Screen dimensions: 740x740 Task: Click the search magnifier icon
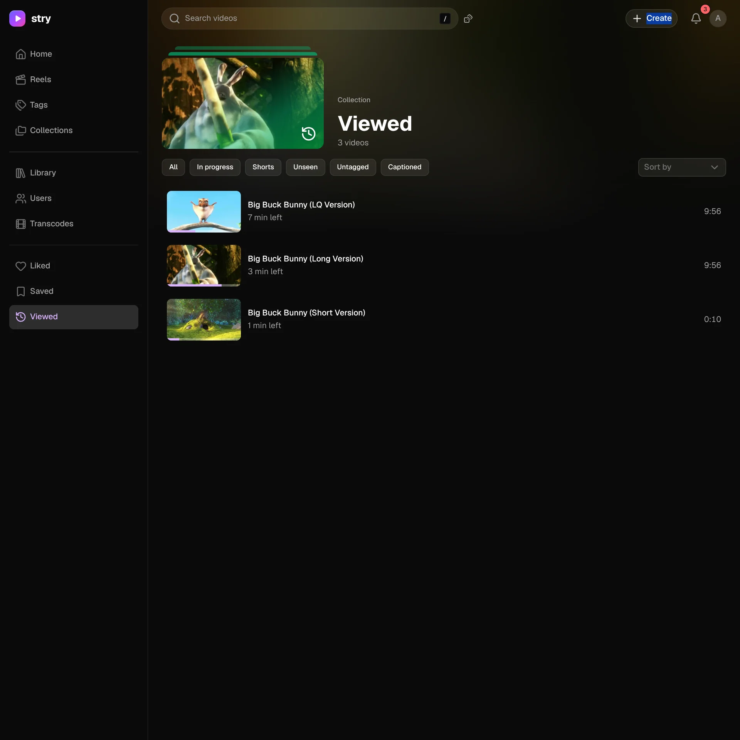point(175,19)
